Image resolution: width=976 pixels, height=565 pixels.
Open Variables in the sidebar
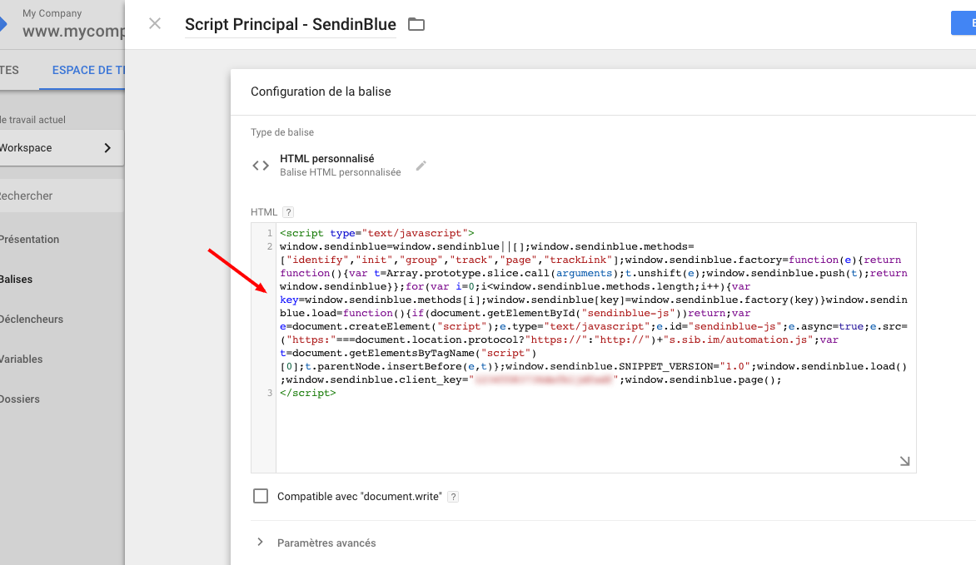click(x=22, y=359)
